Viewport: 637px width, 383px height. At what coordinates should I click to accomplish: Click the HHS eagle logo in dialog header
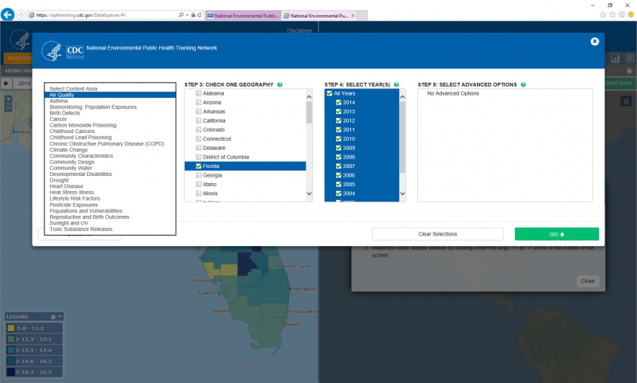click(52, 51)
